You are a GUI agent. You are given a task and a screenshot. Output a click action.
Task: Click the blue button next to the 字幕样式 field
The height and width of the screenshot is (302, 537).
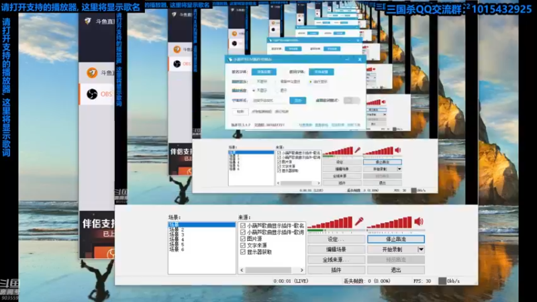tap(297, 100)
